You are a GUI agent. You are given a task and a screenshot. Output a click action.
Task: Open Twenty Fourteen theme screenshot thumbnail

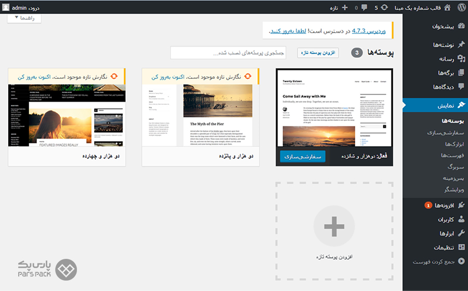[x=67, y=115]
